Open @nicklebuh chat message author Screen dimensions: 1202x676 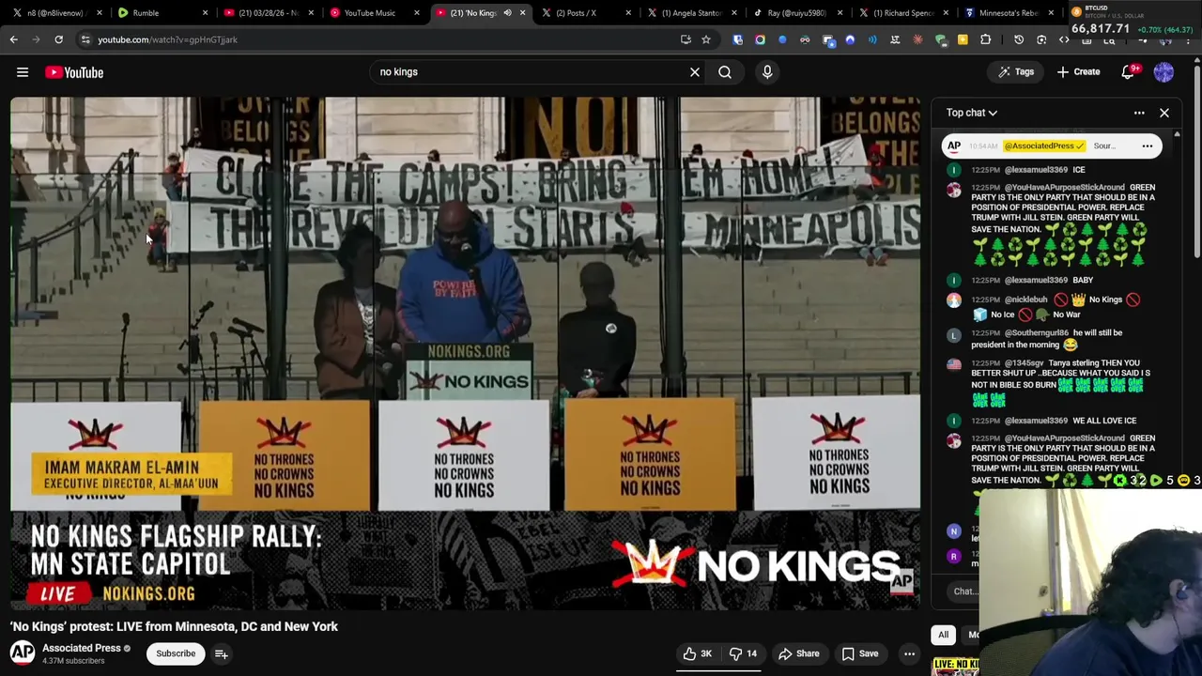coord(1025,300)
